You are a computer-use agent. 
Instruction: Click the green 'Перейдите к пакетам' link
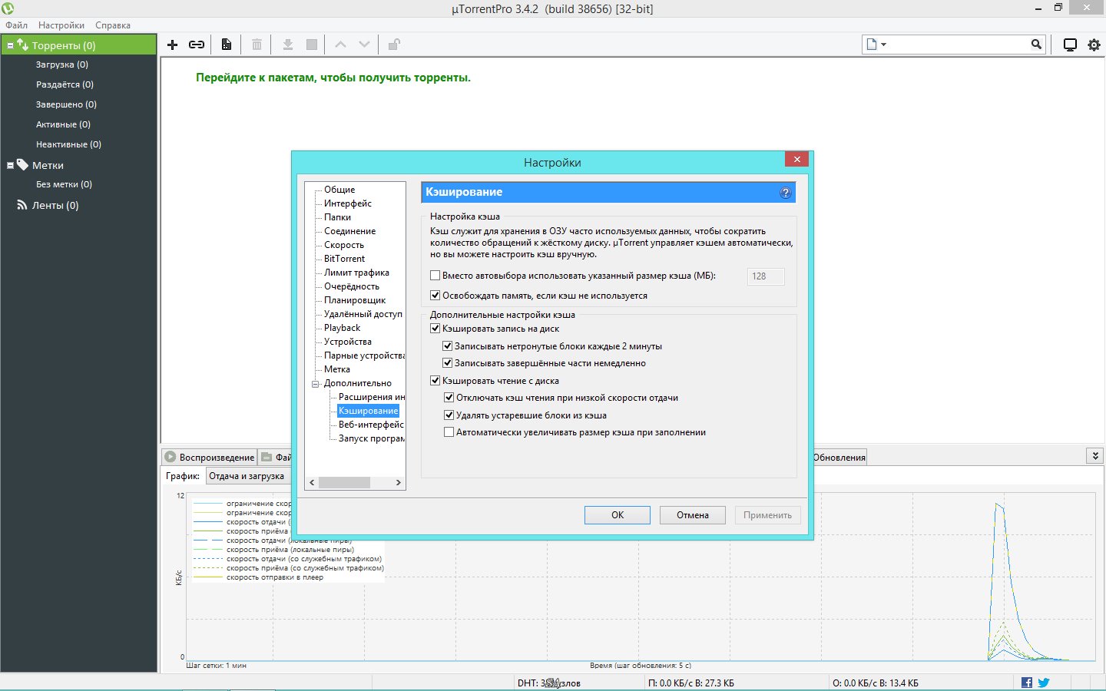point(333,78)
